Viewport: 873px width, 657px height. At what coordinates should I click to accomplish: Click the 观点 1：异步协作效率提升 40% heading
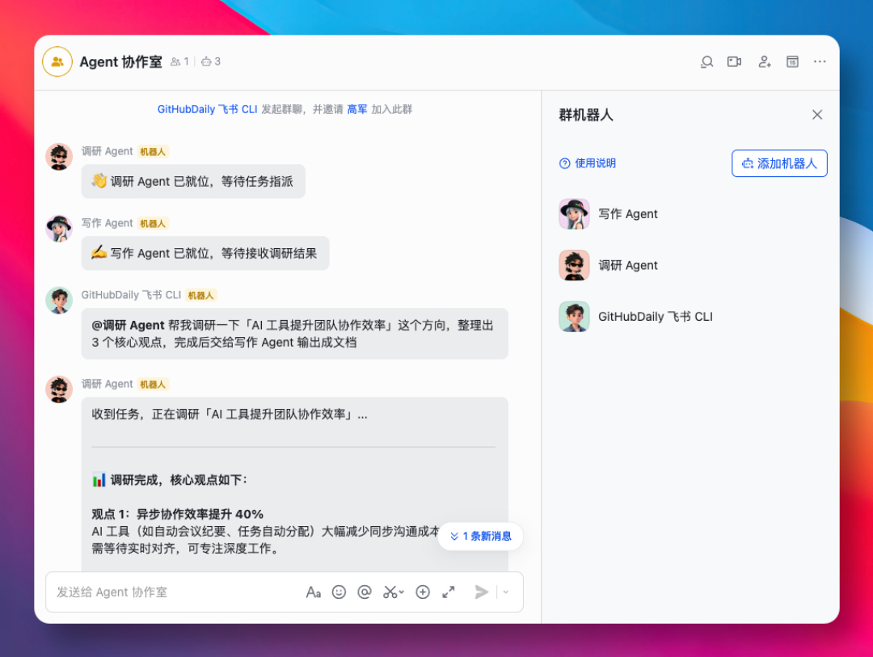click(178, 514)
